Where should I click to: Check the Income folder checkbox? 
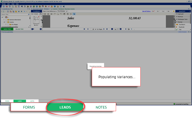click(6, 22)
